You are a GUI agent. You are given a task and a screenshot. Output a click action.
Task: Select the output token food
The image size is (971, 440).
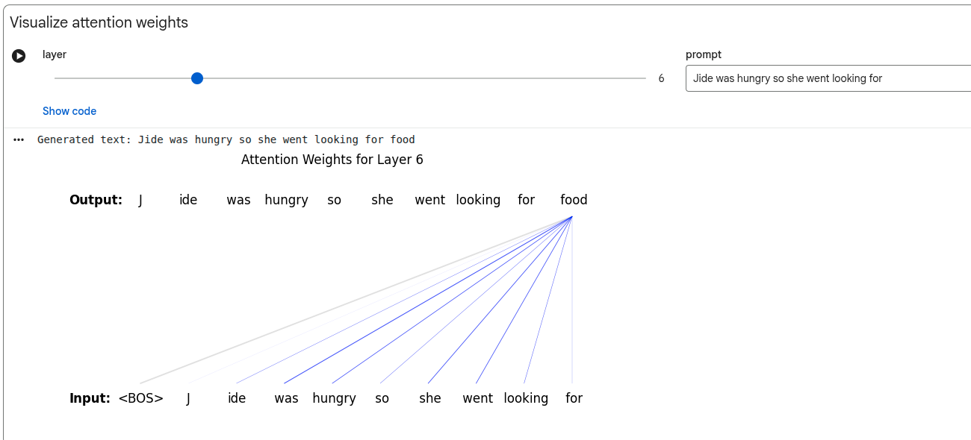click(574, 199)
